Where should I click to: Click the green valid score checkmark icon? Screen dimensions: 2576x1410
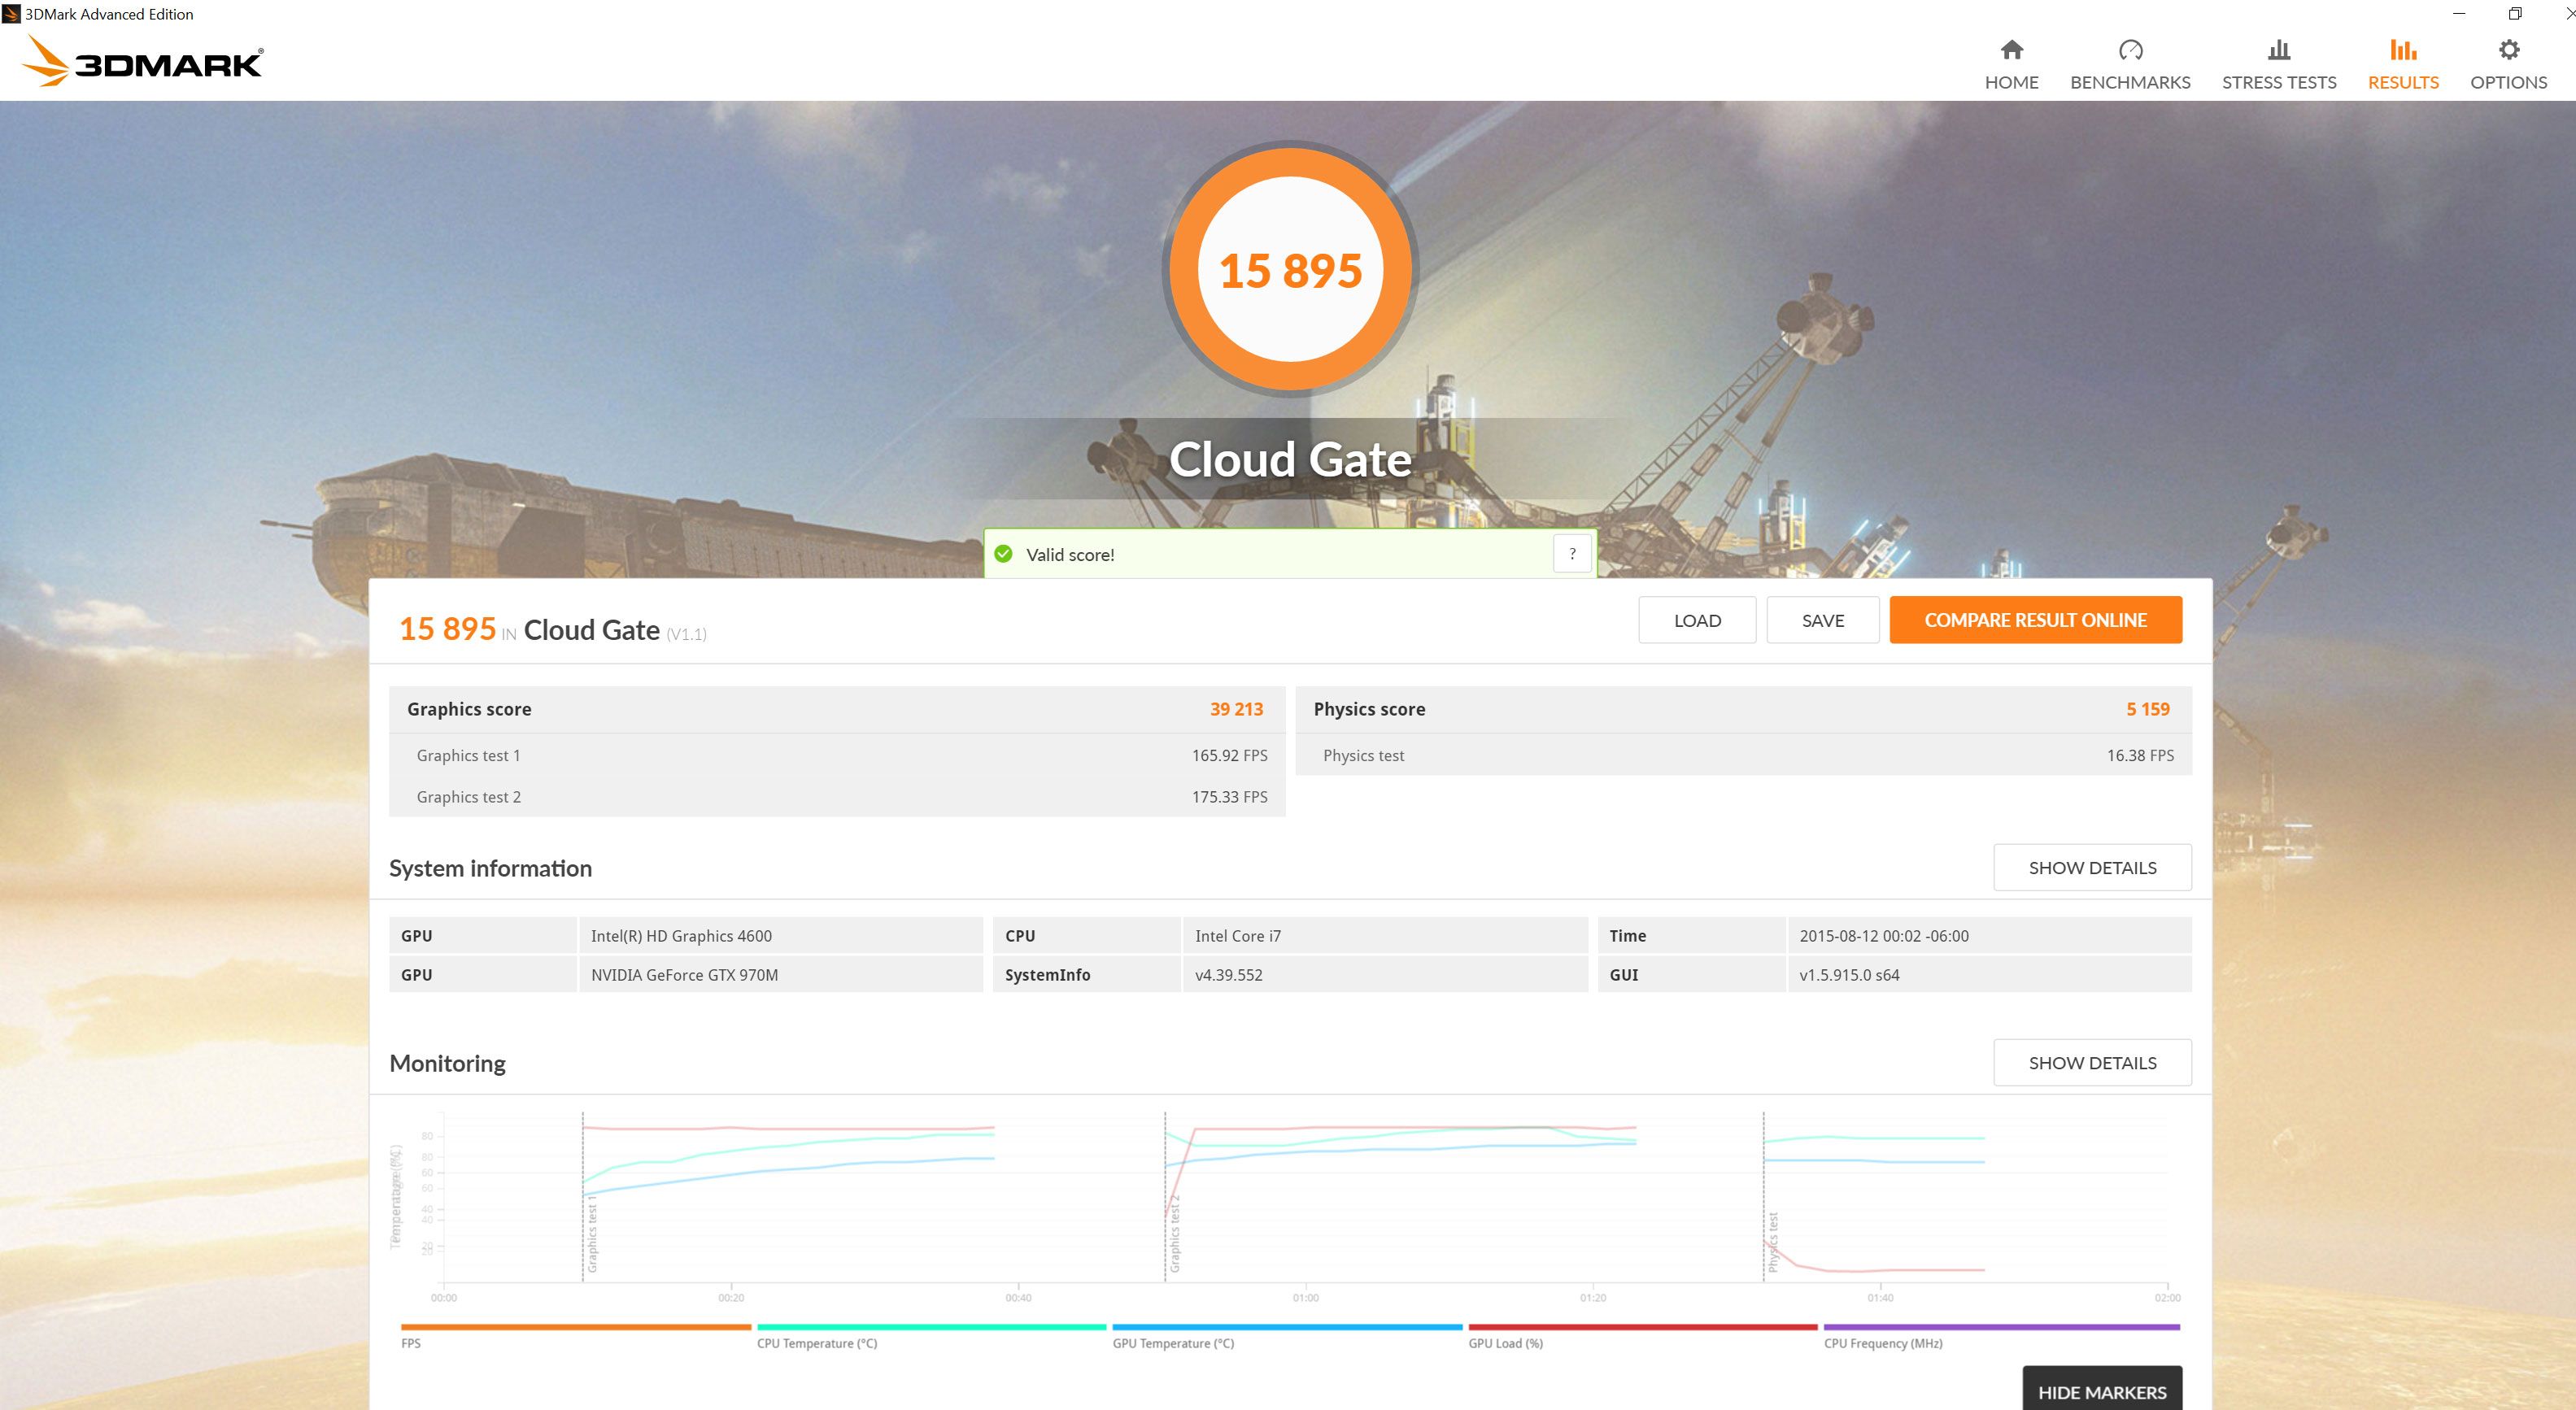pyautogui.click(x=1003, y=554)
